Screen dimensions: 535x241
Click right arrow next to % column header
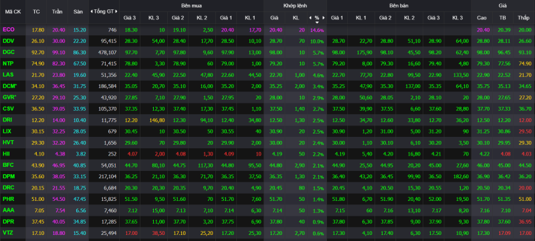pos(324,18)
